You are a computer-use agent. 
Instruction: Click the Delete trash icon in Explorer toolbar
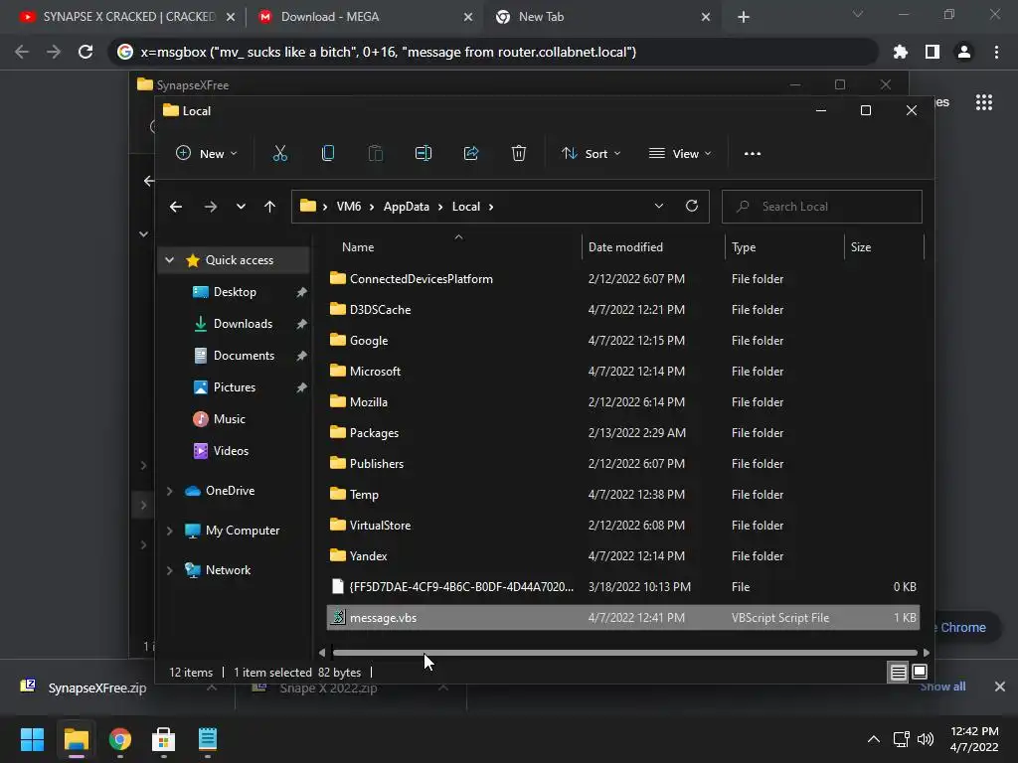point(518,154)
